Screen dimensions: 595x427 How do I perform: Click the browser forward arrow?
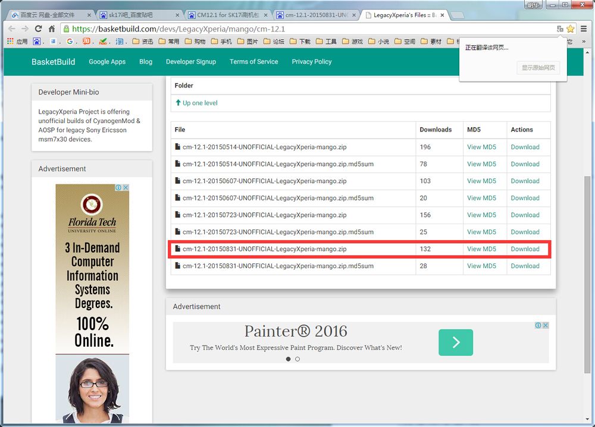pos(25,29)
